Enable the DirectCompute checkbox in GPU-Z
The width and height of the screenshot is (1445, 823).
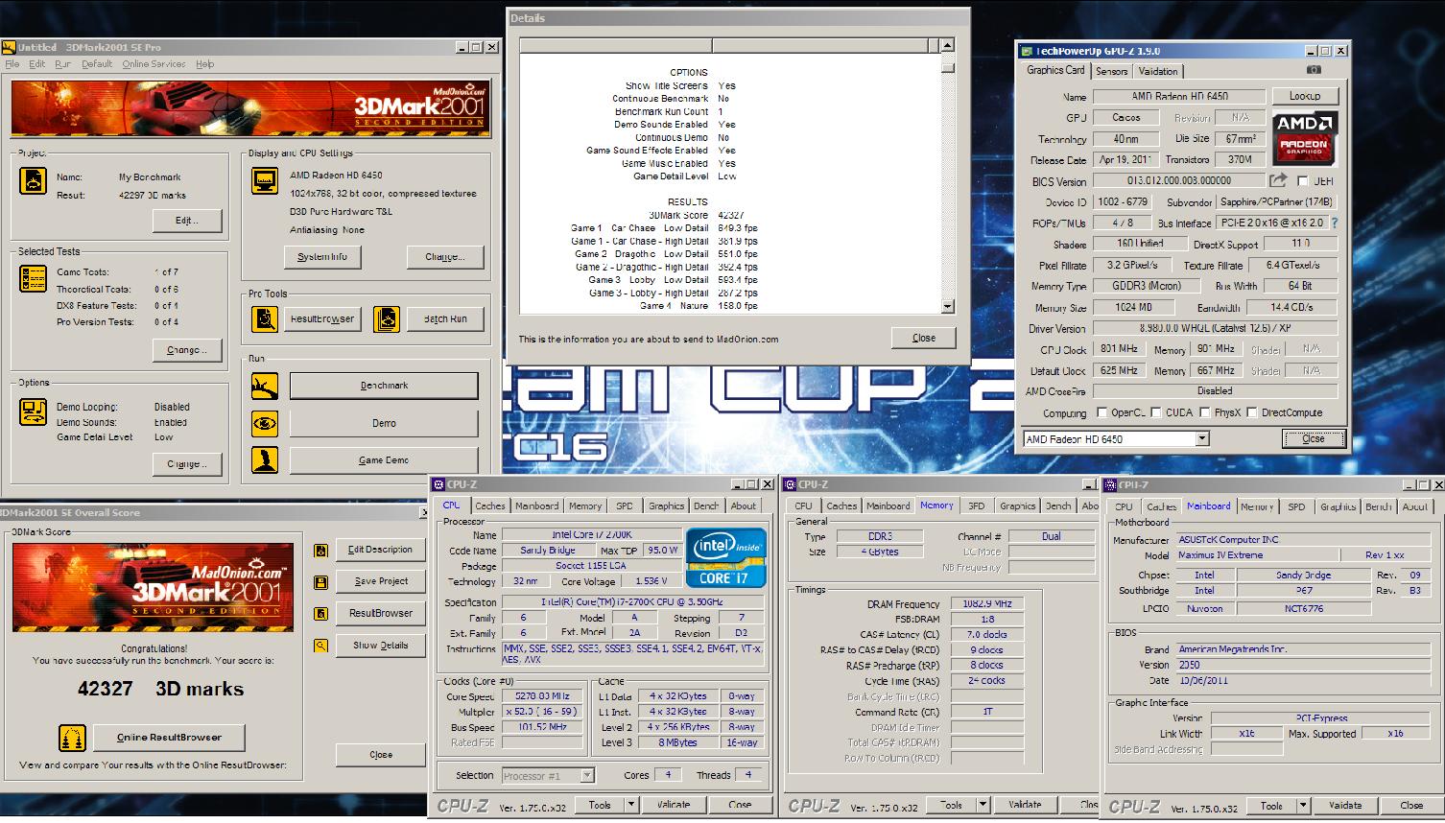click(1251, 412)
